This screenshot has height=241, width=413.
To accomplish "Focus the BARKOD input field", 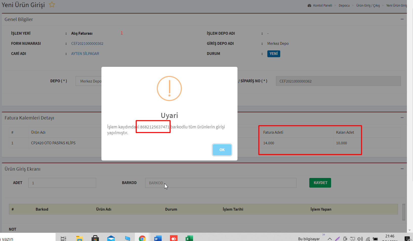I will 221,183.
